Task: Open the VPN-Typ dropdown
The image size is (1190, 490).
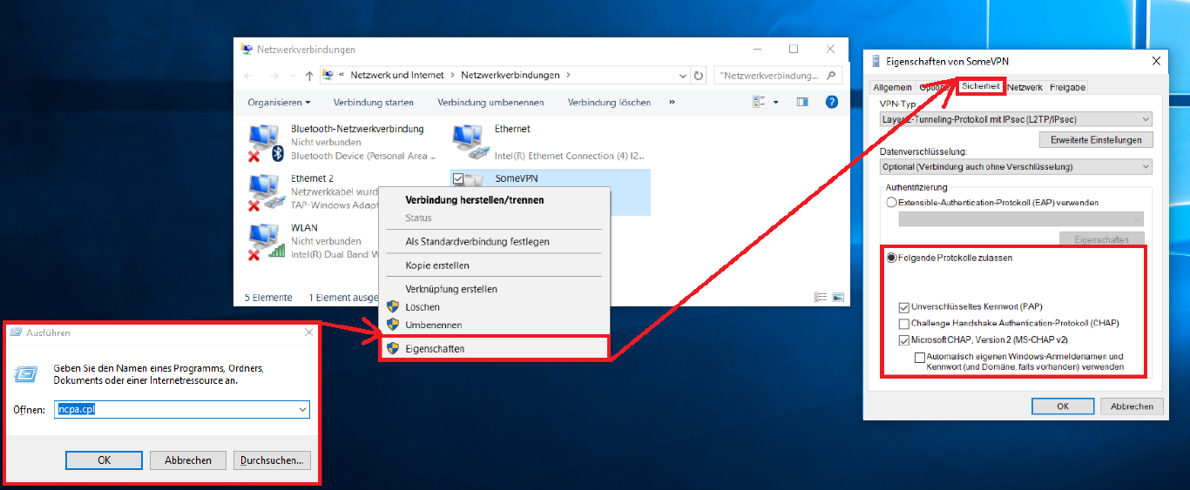Action: (1016, 119)
